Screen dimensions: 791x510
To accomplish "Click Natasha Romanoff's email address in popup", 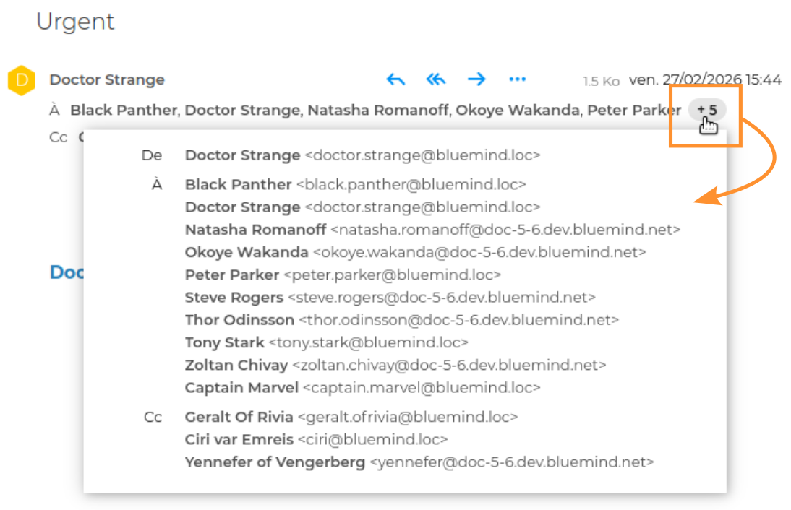I will pyautogui.click(x=505, y=230).
